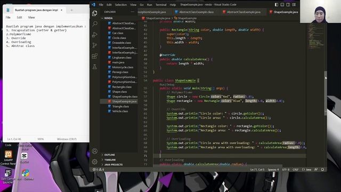The width and height of the screenshot is (341, 192).
Task: Open the Go menu
Action: coord(142,5)
